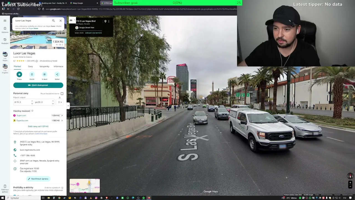This screenshot has height=200, width=355.
Task: Zoom in with the plus button
Action: (350, 183)
